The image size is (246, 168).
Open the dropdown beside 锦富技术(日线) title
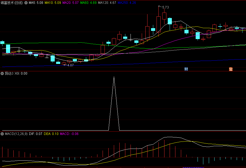(x=26, y=3)
